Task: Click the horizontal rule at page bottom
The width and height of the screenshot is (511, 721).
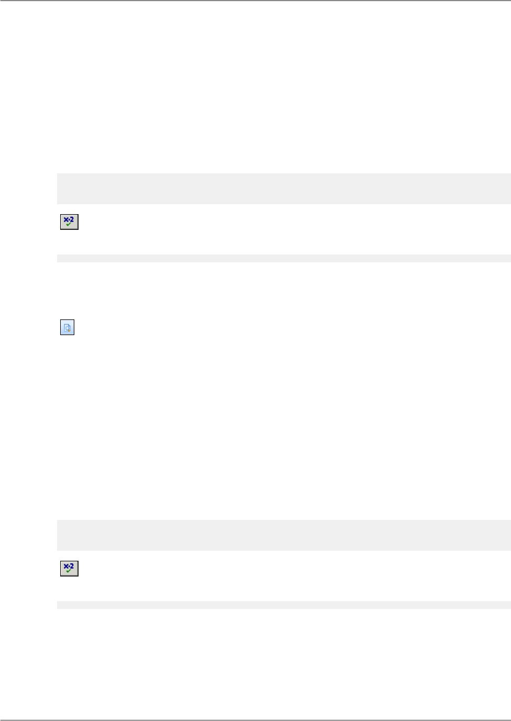Action: (256, 720)
